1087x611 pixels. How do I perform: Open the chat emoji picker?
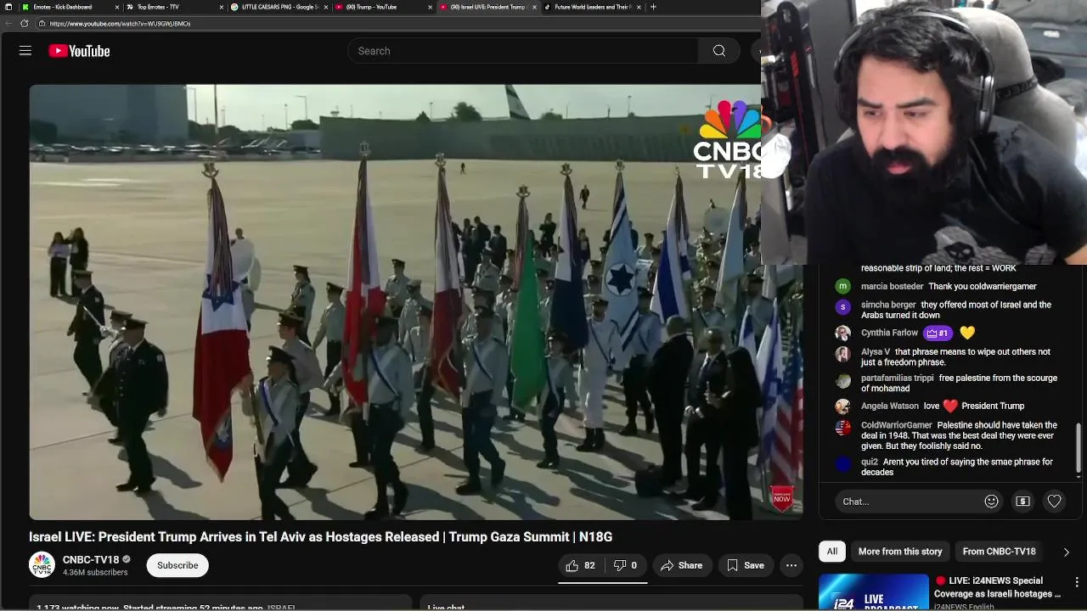[991, 502]
